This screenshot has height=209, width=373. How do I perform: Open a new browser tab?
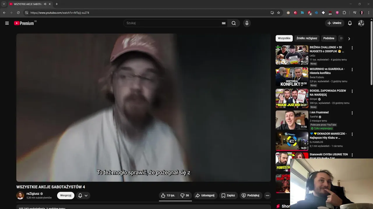[57, 4]
